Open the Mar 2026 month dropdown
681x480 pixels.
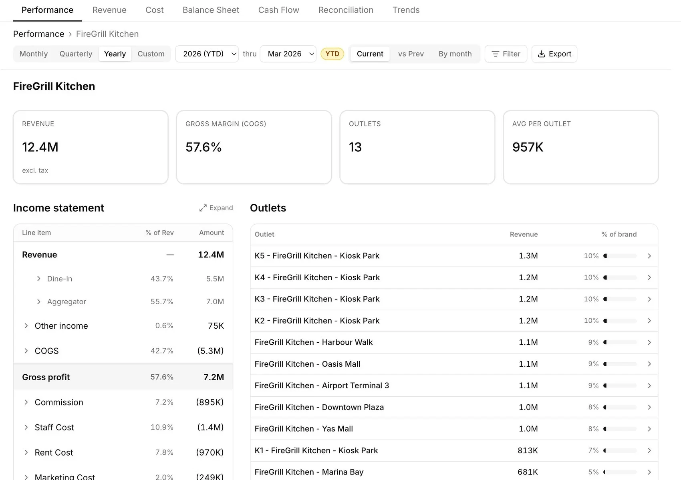(288, 54)
